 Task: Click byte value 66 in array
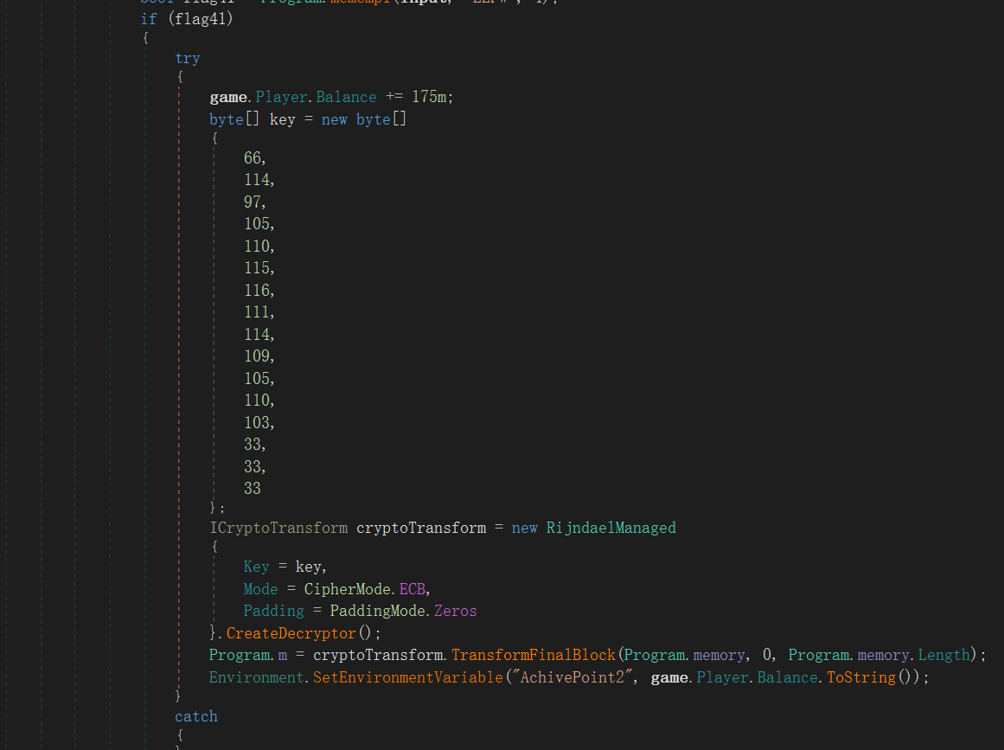pos(253,158)
